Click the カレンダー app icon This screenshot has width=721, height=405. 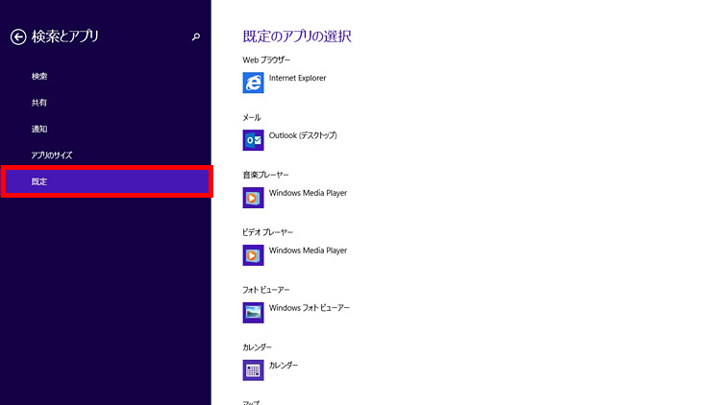point(254,369)
